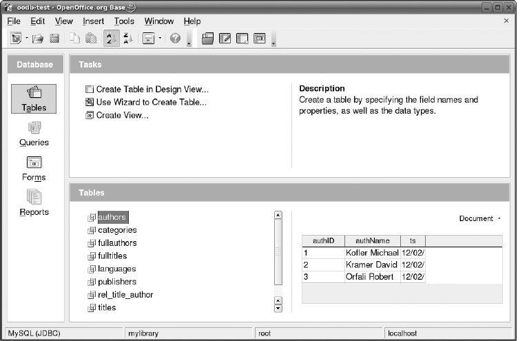Click the categories table icon
Viewport: 527px width, 341px height.
pos(92,231)
